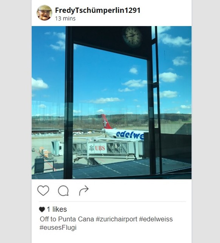Click the orange cargo containers on the tarmac
Viewport: 220px width, 243px height.
(x=45, y=153)
